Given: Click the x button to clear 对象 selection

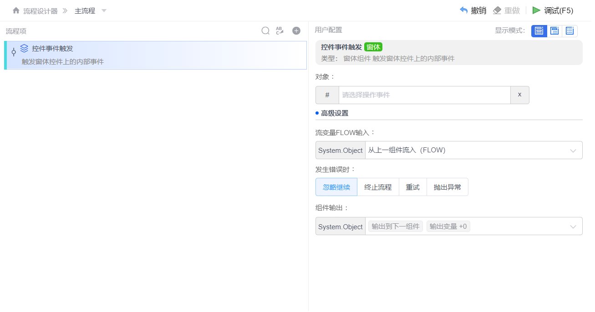Looking at the screenshot, I should point(519,95).
